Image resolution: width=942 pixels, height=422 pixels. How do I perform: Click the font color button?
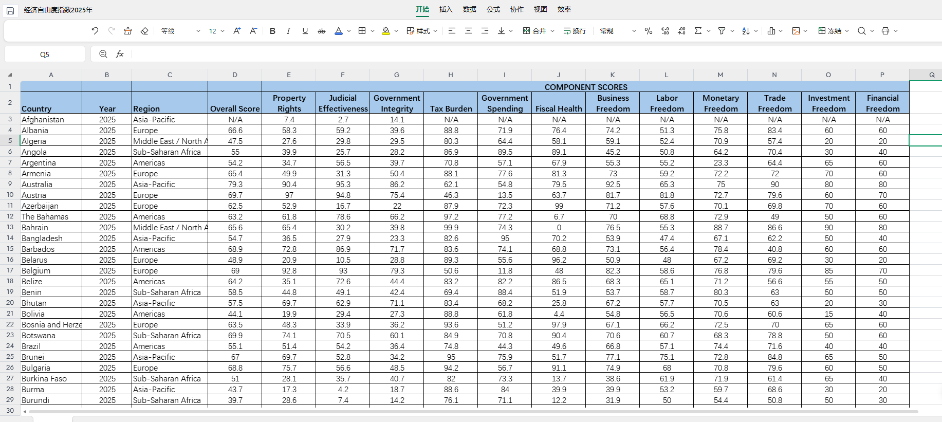338,31
